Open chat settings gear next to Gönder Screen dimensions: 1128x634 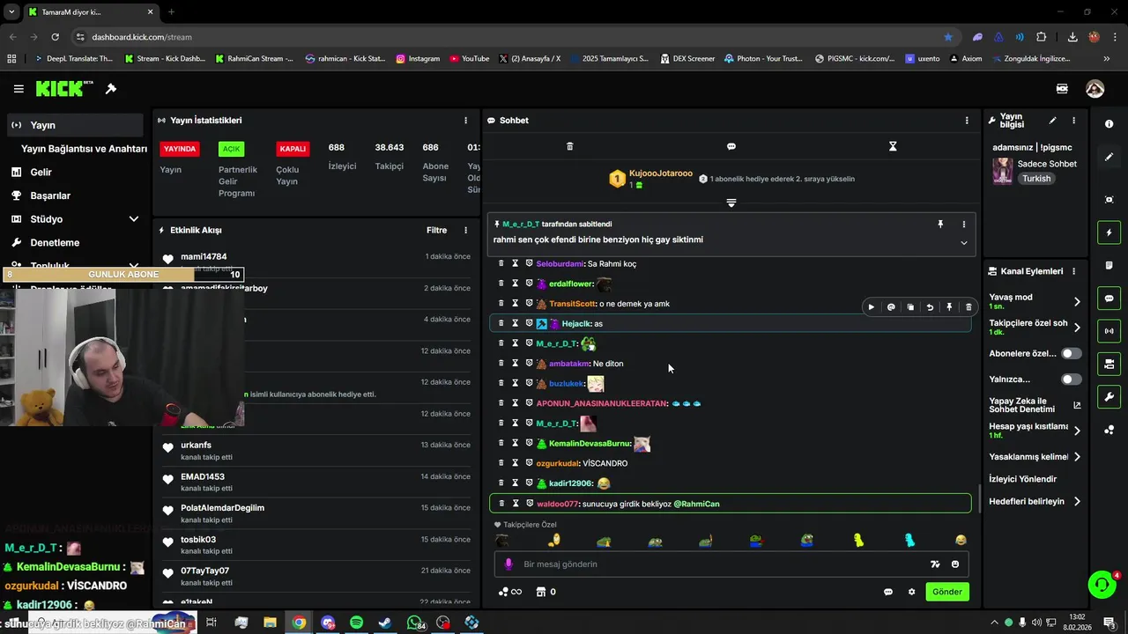[911, 592]
